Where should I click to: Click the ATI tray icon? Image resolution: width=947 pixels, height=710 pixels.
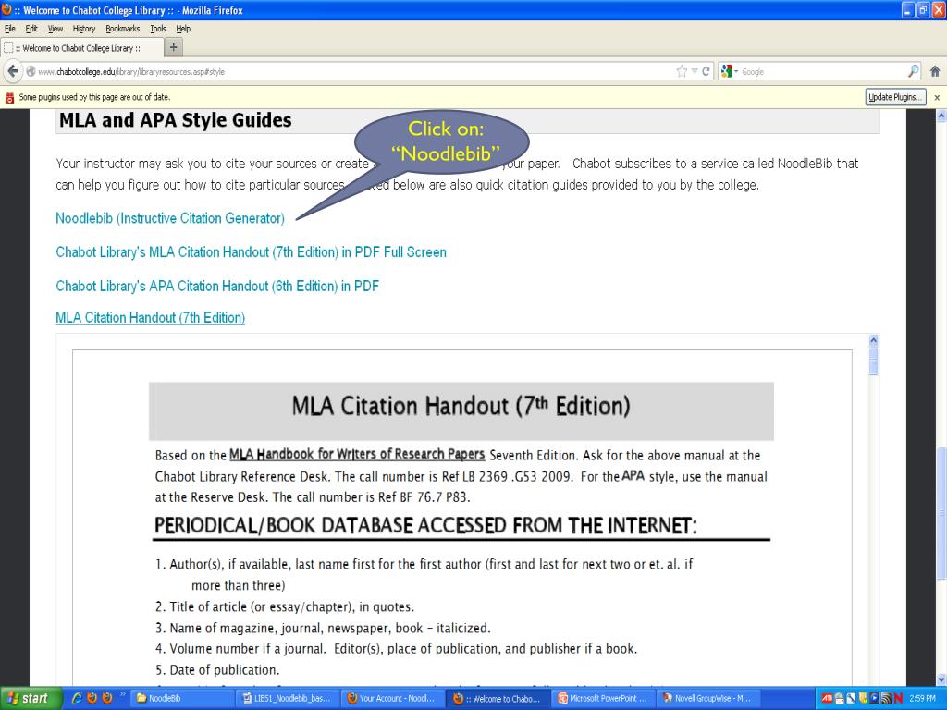827,699
